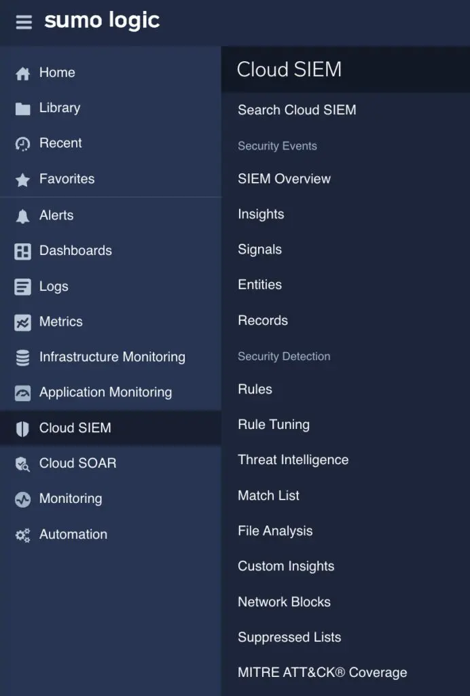
Task: Open Search Cloud SIEM link
Action: (x=297, y=110)
